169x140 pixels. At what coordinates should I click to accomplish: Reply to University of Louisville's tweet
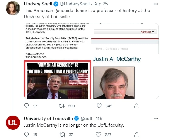[26, 135]
